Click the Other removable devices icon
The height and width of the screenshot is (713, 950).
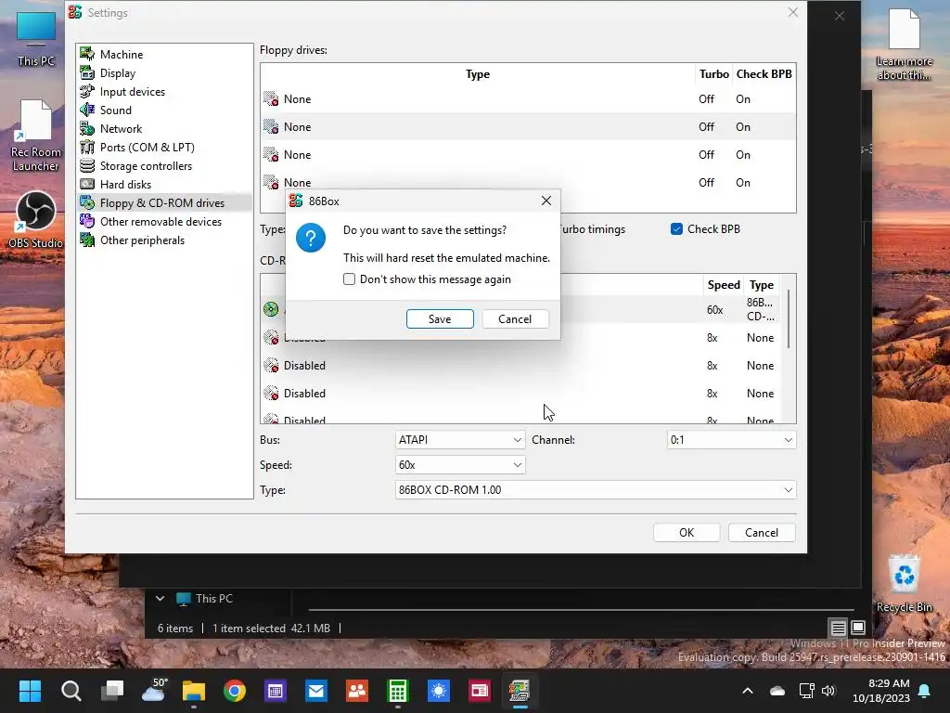tap(87, 221)
